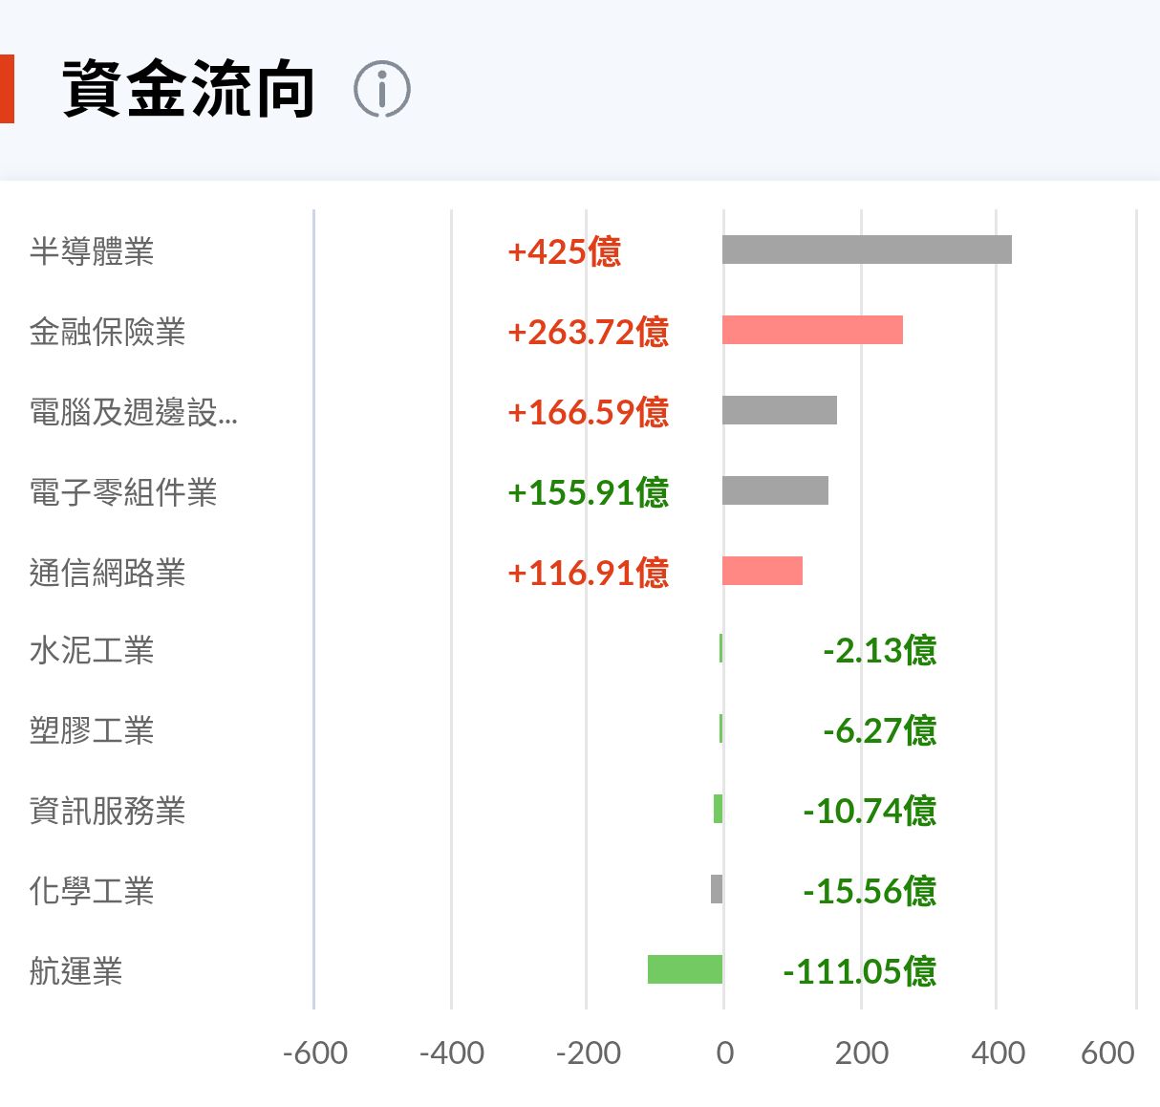Select the truncated 電腦及週邊設... label
Image resolution: width=1160 pixels, height=1107 pixels.
pos(134,412)
